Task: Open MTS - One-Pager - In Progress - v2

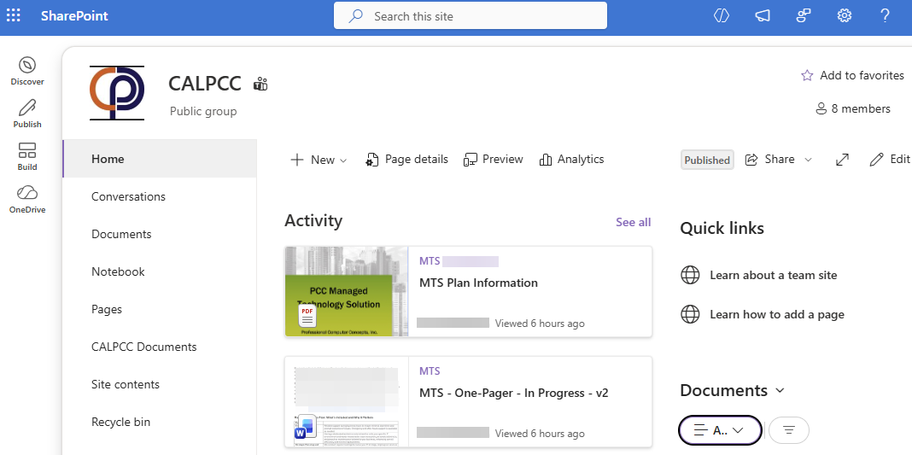Action: tap(514, 393)
